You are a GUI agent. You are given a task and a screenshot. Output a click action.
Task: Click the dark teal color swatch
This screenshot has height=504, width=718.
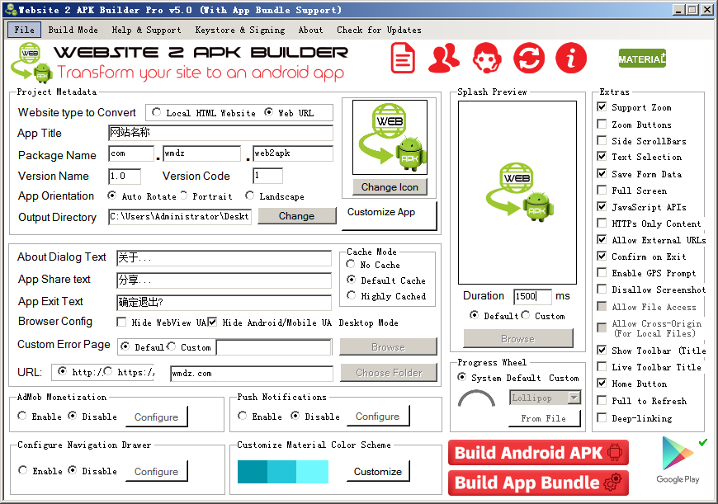coord(253,472)
